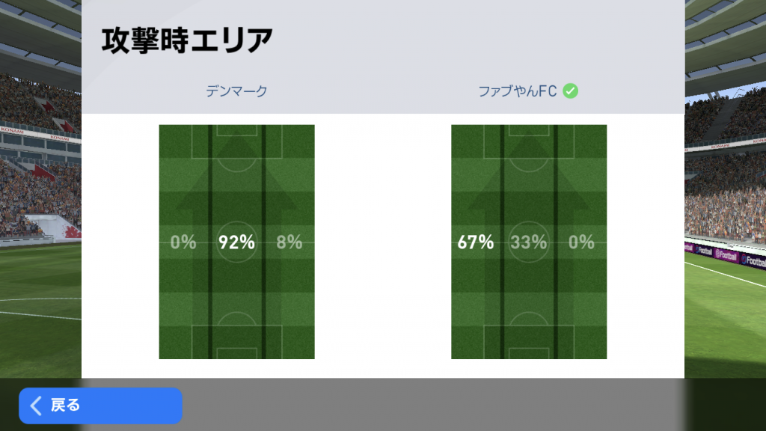This screenshot has width=766, height=431.
Task: Click the green verified checkmark beside ファブやんFC
Action: point(570,91)
